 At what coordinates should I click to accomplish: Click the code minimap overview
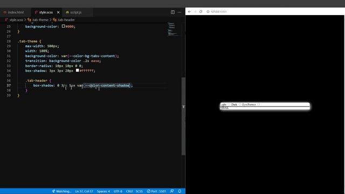[174, 29]
